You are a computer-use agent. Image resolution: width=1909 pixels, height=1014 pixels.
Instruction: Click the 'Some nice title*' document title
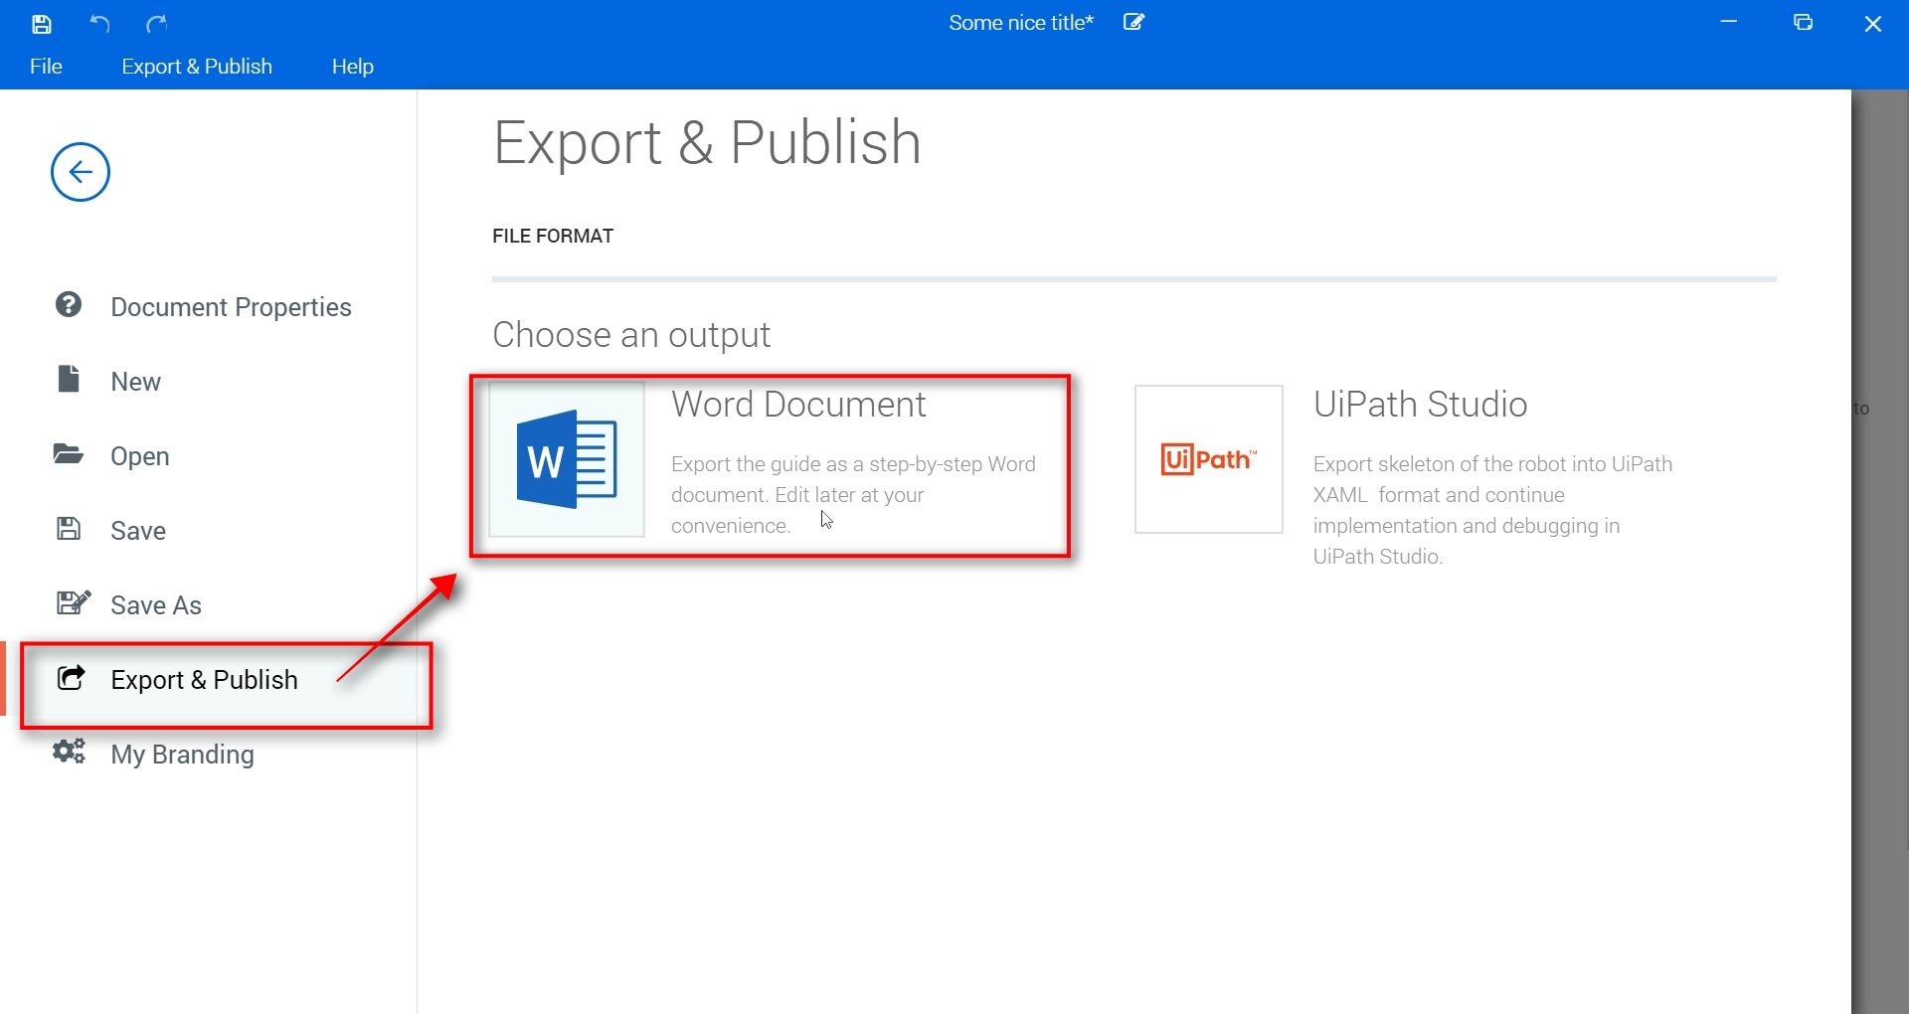point(1021,23)
